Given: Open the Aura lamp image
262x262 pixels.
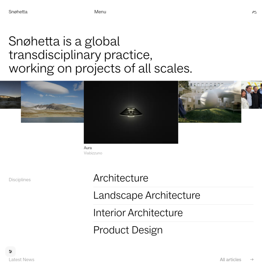Looking at the screenshot, I should pos(131,112).
